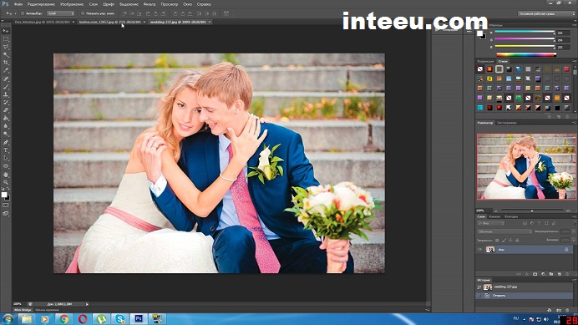Click the foreground color swatch in toolbar

(x=4, y=195)
